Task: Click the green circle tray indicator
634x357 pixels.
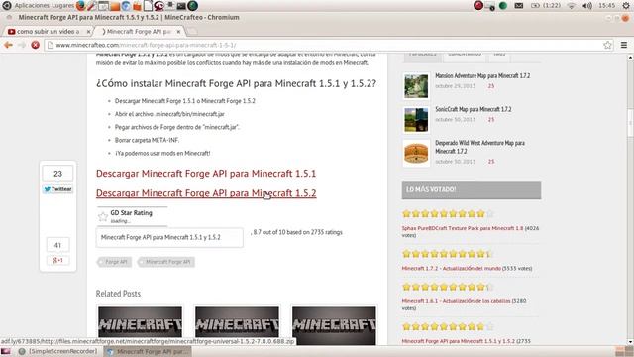Action: pyautogui.click(x=503, y=6)
